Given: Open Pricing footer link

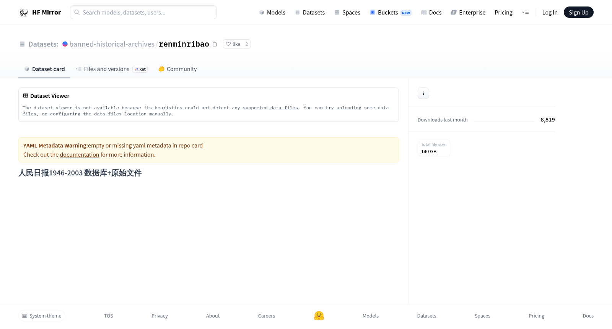Looking at the screenshot, I should [537, 316].
